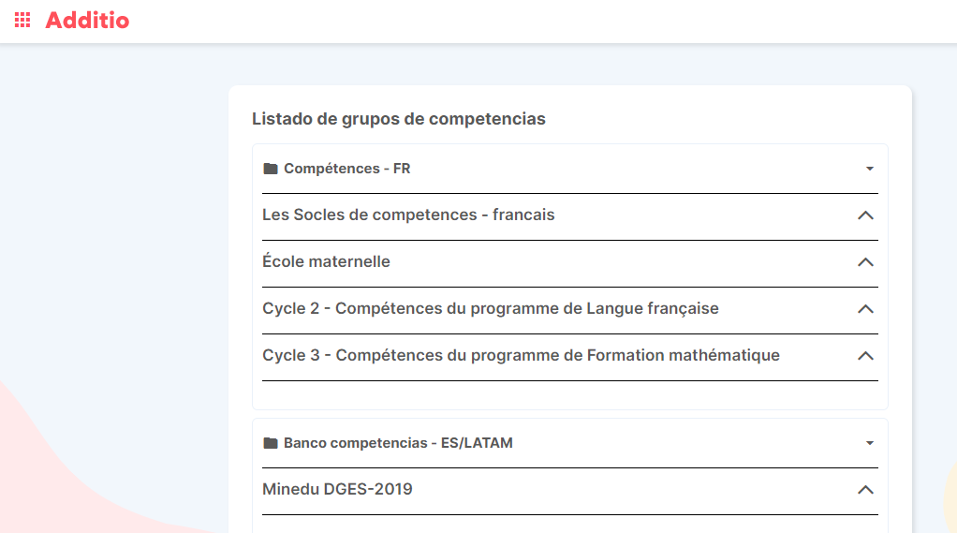This screenshot has width=957, height=533.
Task: Click the Banco competencias - ES/LATAM header
Action: (398, 443)
